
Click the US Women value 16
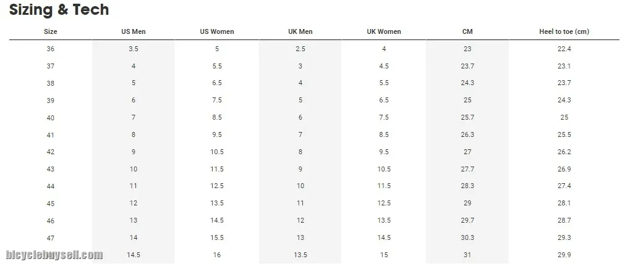(x=217, y=255)
